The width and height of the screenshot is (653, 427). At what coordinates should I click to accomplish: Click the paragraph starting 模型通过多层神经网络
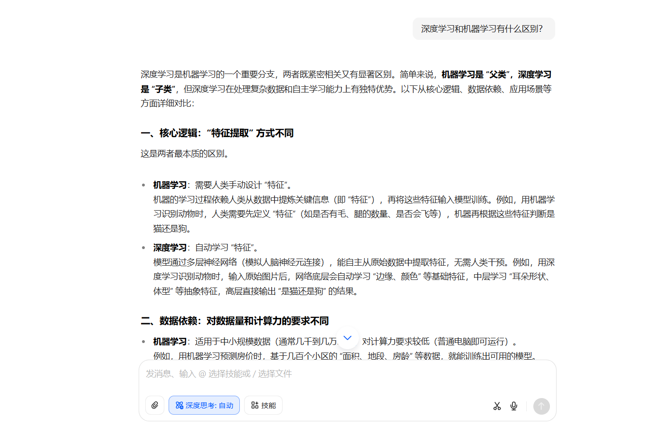tap(353, 277)
